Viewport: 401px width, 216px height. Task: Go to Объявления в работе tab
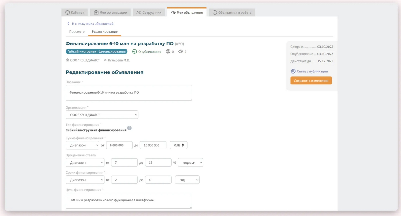(x=231, y=13)
